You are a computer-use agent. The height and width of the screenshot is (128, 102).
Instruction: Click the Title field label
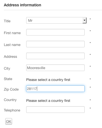coord(7,21)
